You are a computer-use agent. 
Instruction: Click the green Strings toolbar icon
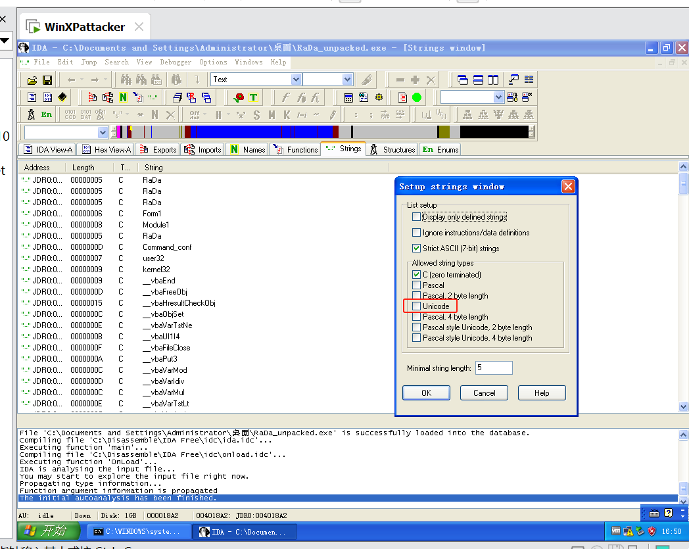[153, 97]
